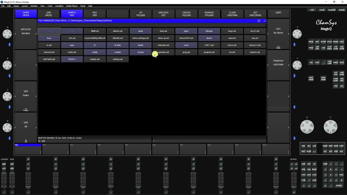The image size is (347, 195).
Task: Click the CREATE FOLDER button
Action: (186, 14)
